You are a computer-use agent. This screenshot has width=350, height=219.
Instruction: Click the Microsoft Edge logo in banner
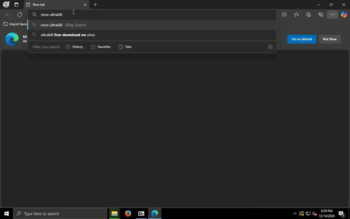[12, 39]
